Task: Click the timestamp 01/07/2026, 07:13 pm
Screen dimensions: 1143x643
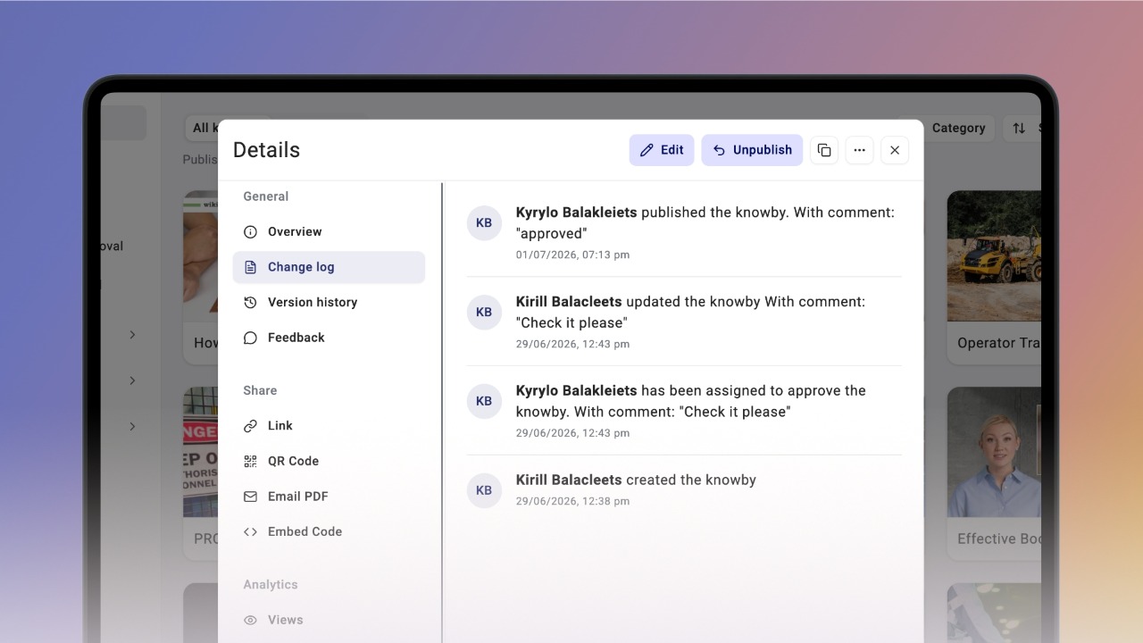Action: pos(572,255)
